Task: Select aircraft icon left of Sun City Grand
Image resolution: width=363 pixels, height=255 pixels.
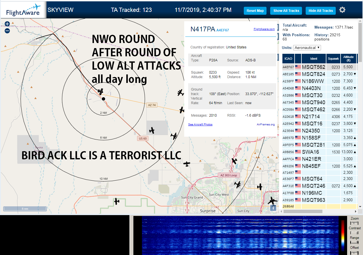Action: (x=116, y=202)
